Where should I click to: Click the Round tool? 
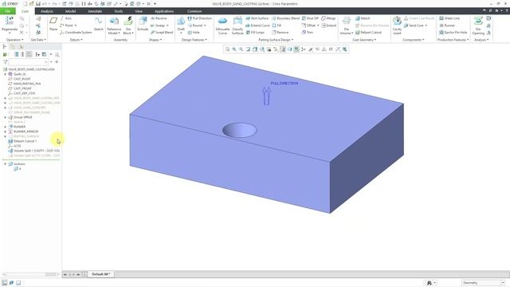(x=195, y=26)
